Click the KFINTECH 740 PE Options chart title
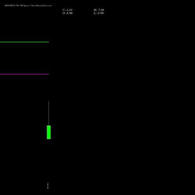Screen dimensions: 195x195 point(28,5)
